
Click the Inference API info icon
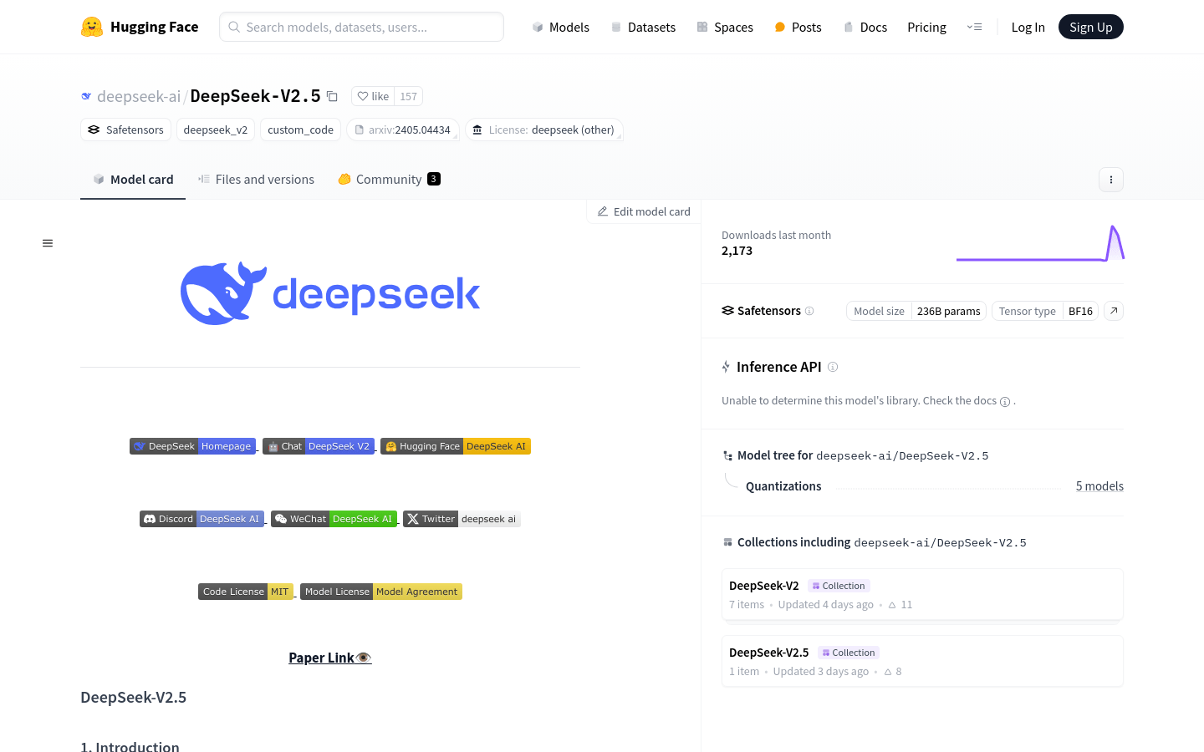[x=833, y=367]
